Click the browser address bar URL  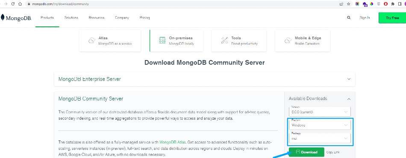[60, 4]
